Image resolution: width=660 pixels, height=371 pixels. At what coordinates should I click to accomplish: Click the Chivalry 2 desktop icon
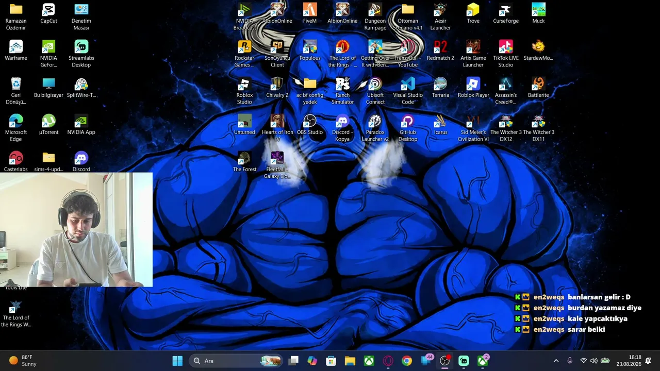pyautogui.click(x=277, y=88)
